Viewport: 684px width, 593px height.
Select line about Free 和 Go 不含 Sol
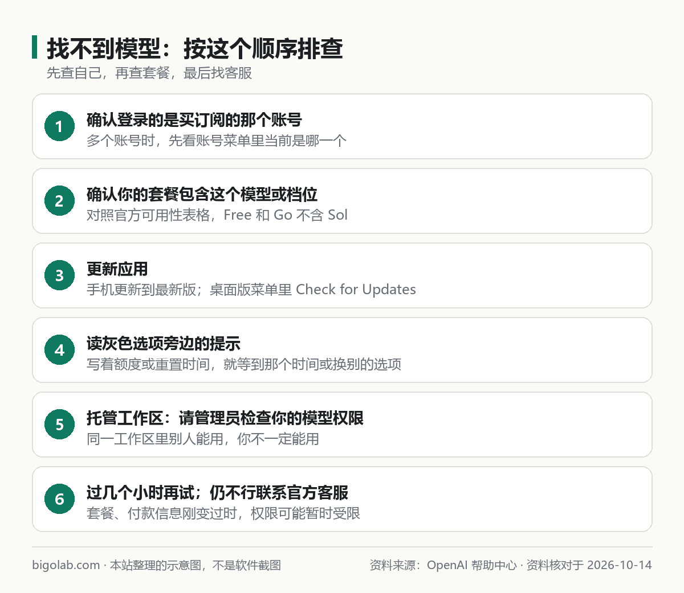(217, 215)
